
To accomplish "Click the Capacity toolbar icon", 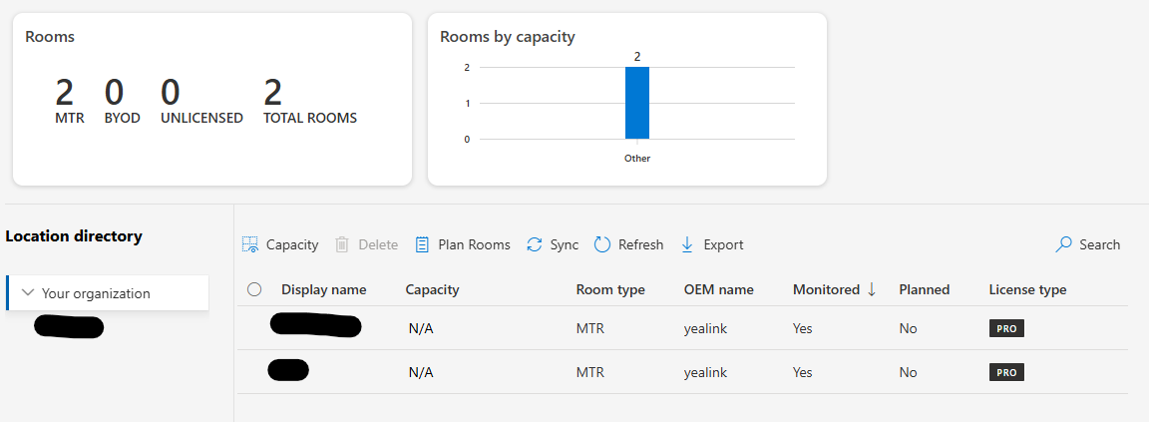I will coord(249,244).
